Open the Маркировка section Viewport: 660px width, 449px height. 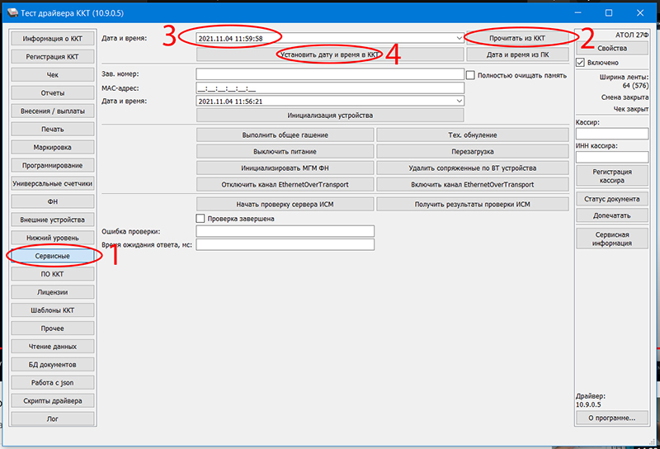point(52,147)
